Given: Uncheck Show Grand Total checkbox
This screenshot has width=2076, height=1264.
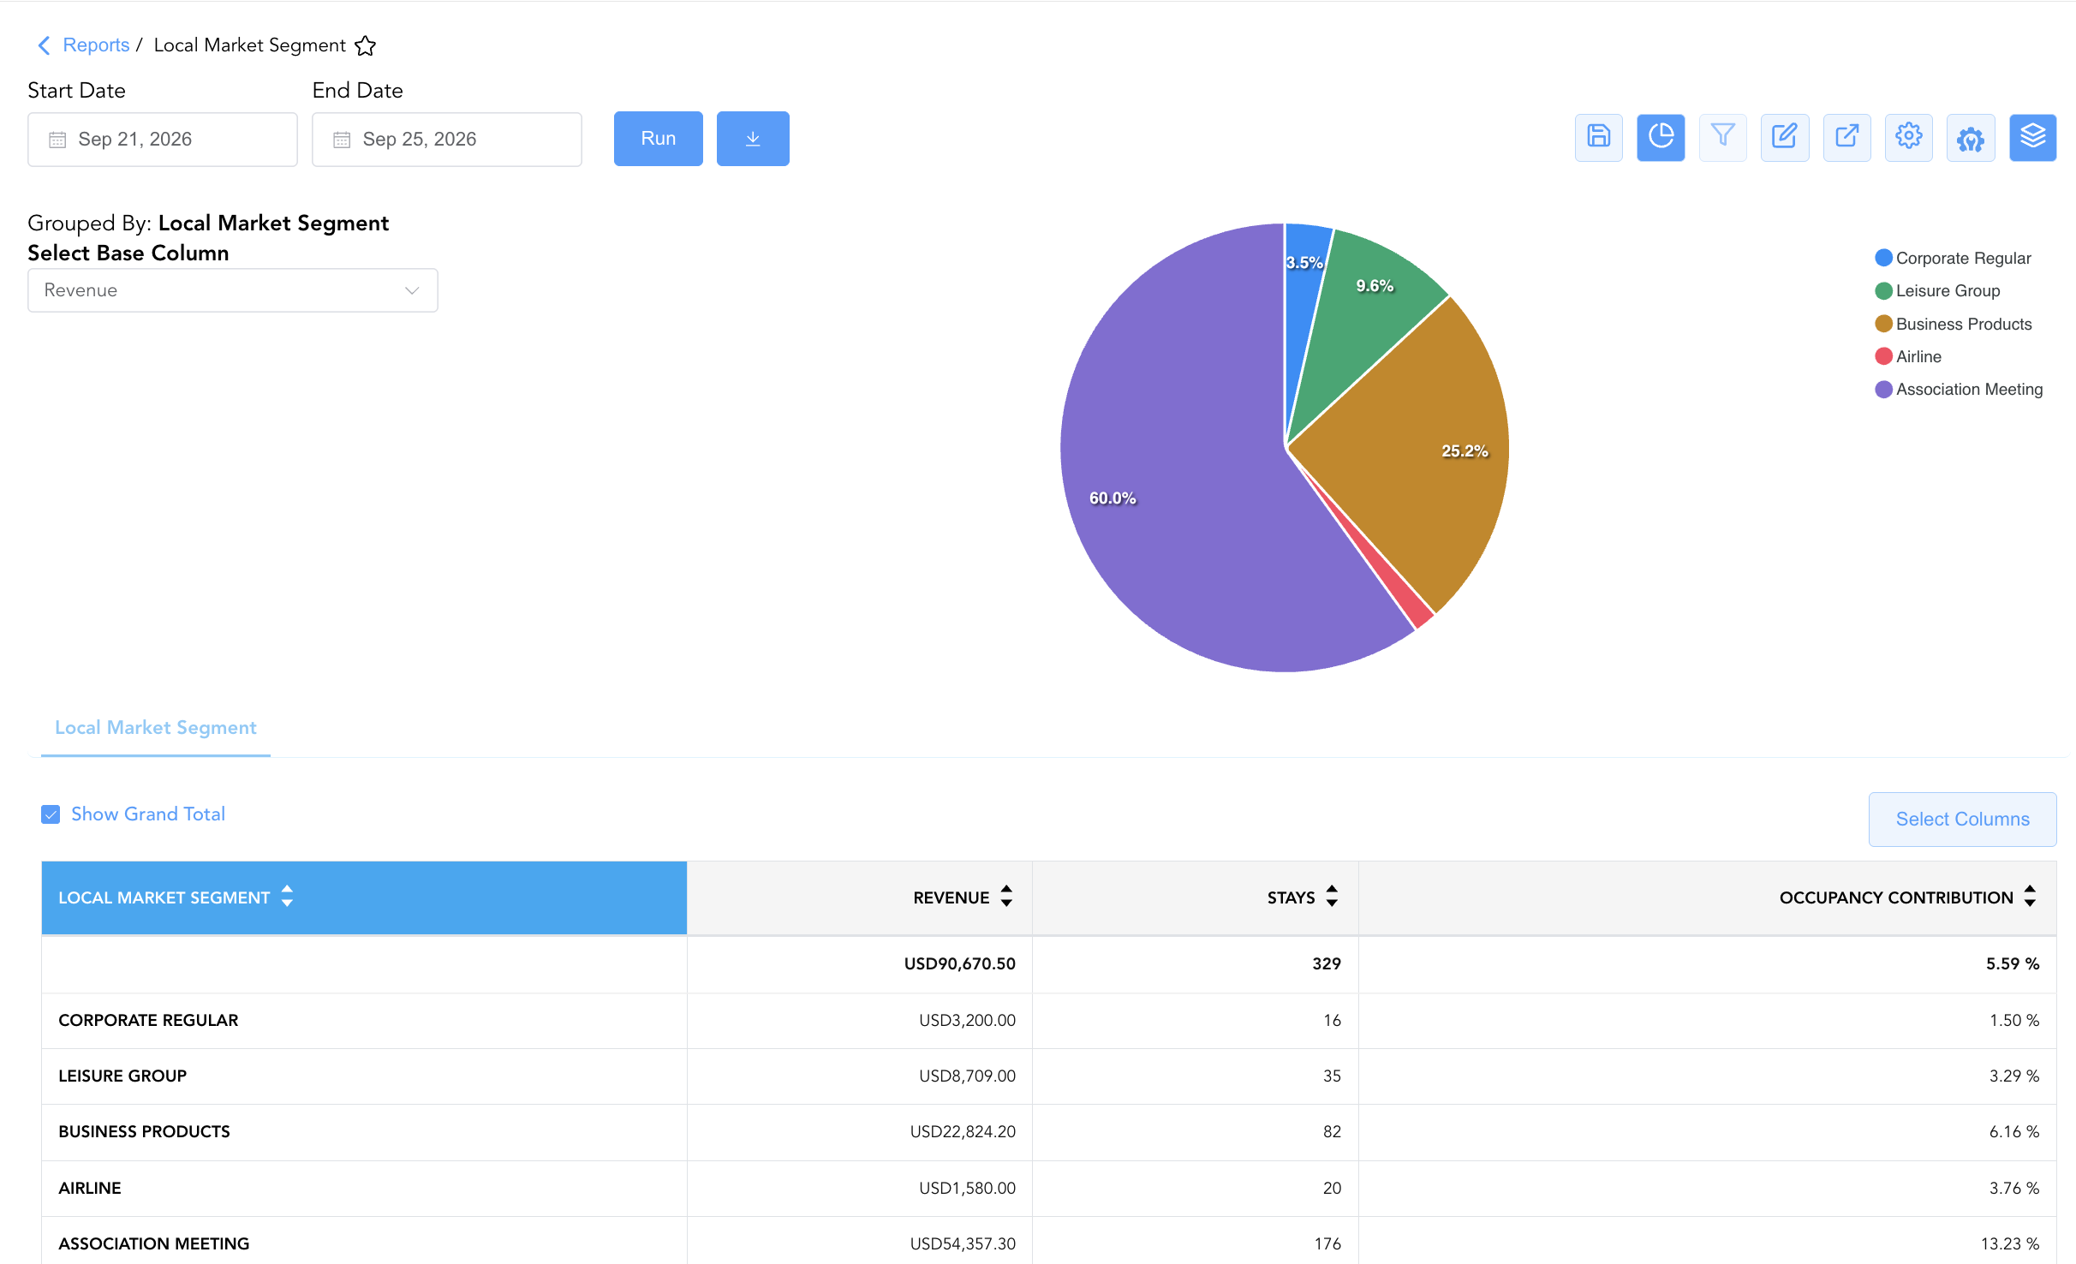Looking at the screenshot, I should point(51,814).
